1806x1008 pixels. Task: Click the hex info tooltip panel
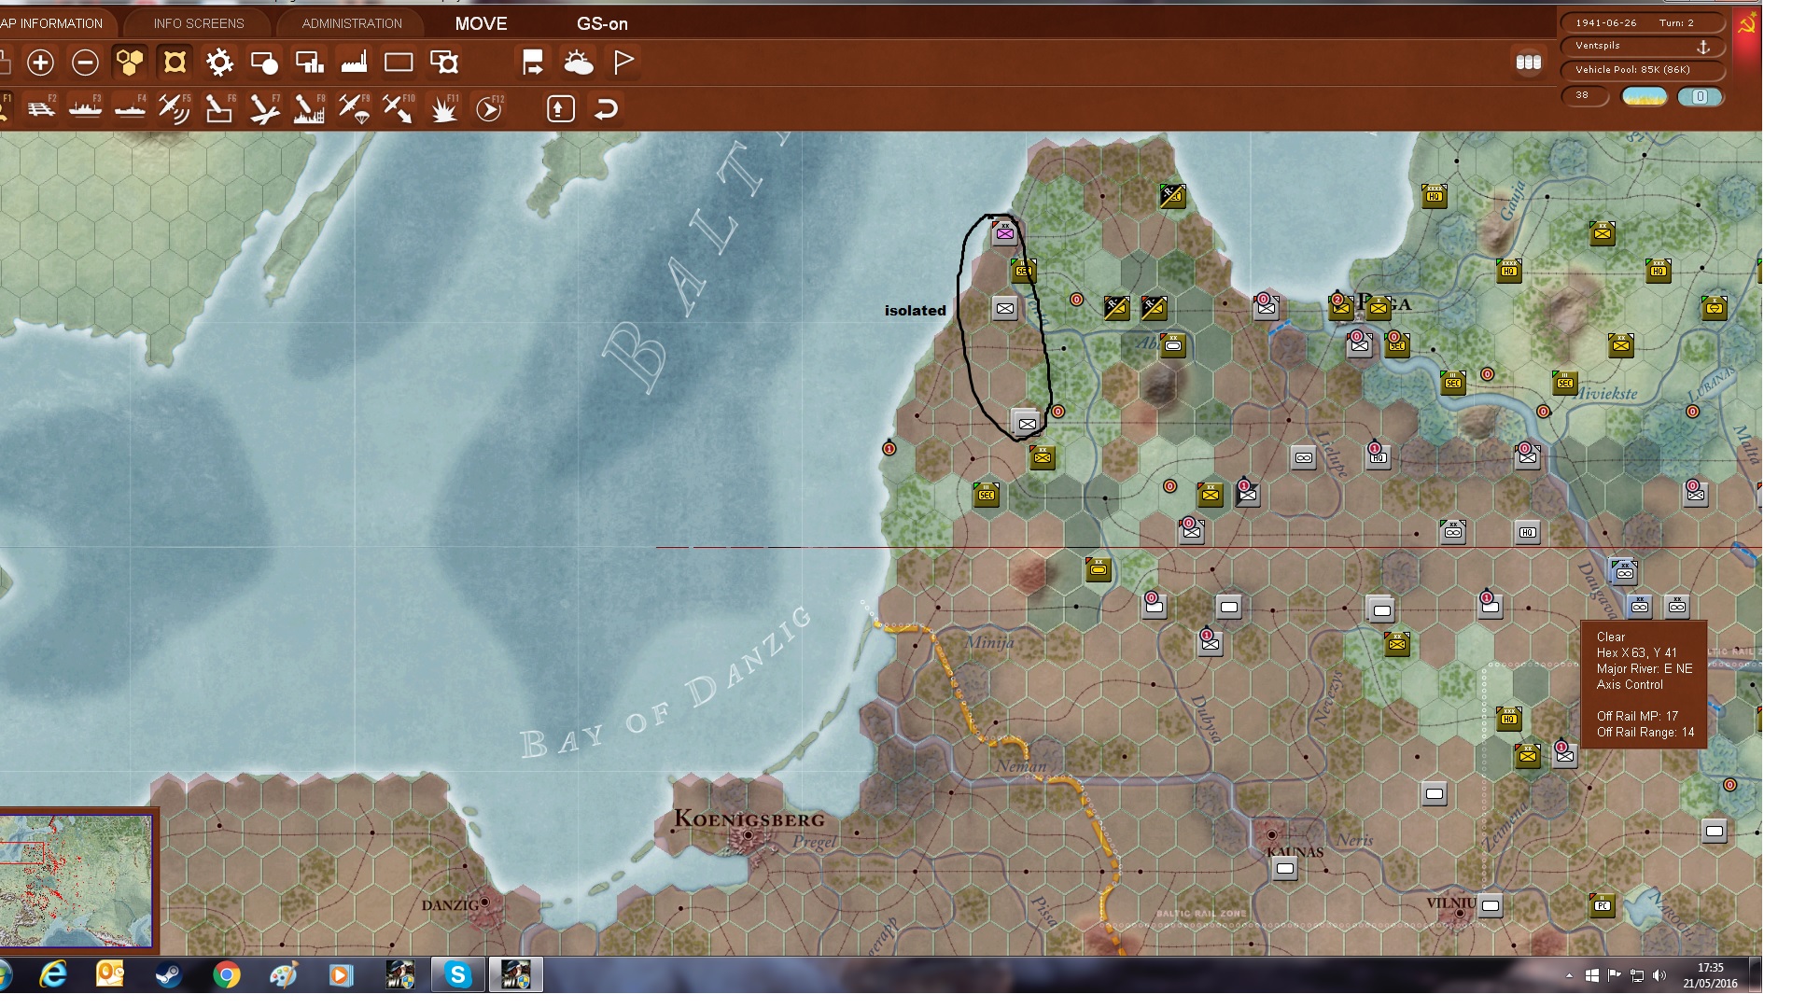pyautogui.click(x=1644, y=684)
